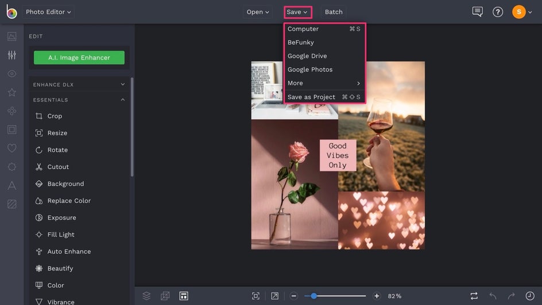Image resolution: width=542 pixels, height=305 pixels.
Task: Open the feedback chat icon
Action: pyautogui.click(x=477, y=11)
